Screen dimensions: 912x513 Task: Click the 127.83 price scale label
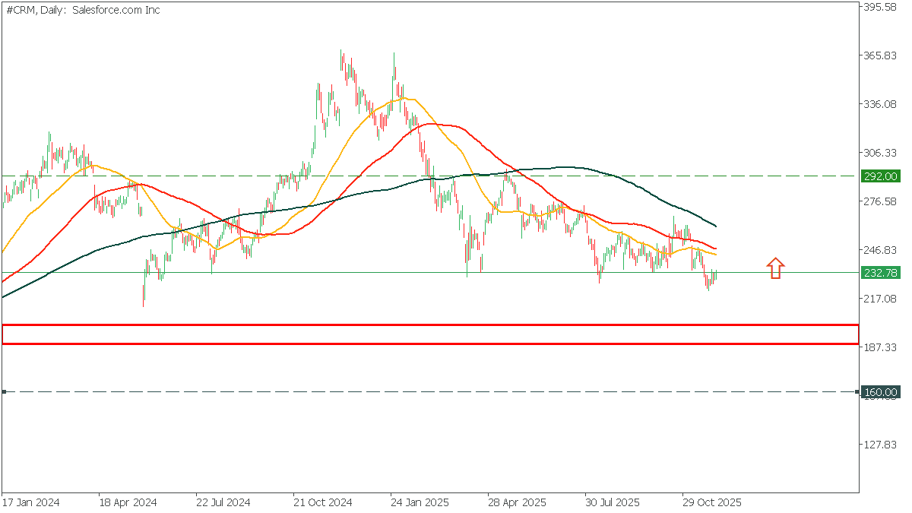coord(882,445)
